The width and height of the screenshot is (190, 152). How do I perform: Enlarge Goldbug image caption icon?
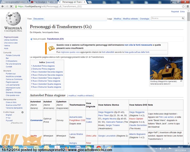coord(181,81)
